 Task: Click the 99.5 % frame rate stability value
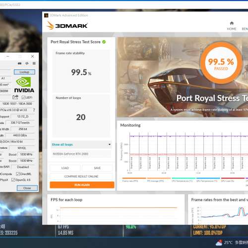pyautogui.click(x=81, y=72)
